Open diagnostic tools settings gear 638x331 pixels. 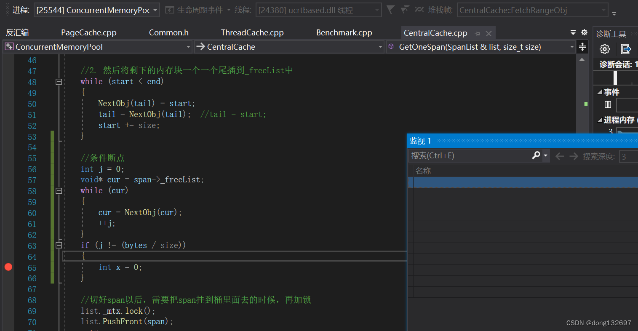pos(605,49)
